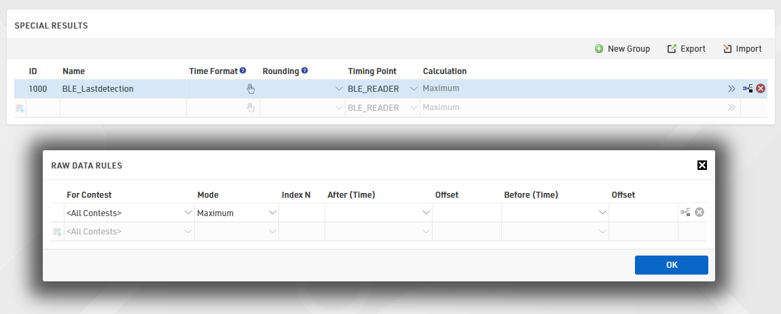
Task: Duplicate the first raw data rule
Action: [685, 213]
